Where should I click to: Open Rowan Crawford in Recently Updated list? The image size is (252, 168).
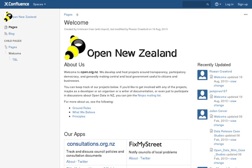point(220,71)
